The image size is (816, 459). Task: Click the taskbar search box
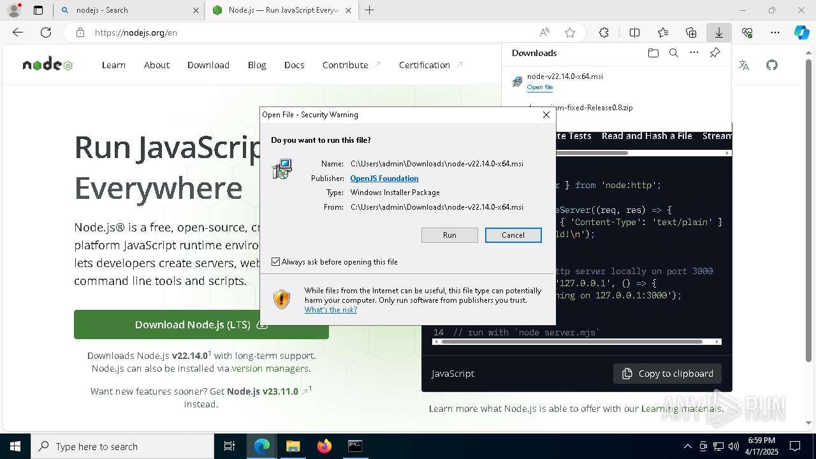(x=122, y=446)
